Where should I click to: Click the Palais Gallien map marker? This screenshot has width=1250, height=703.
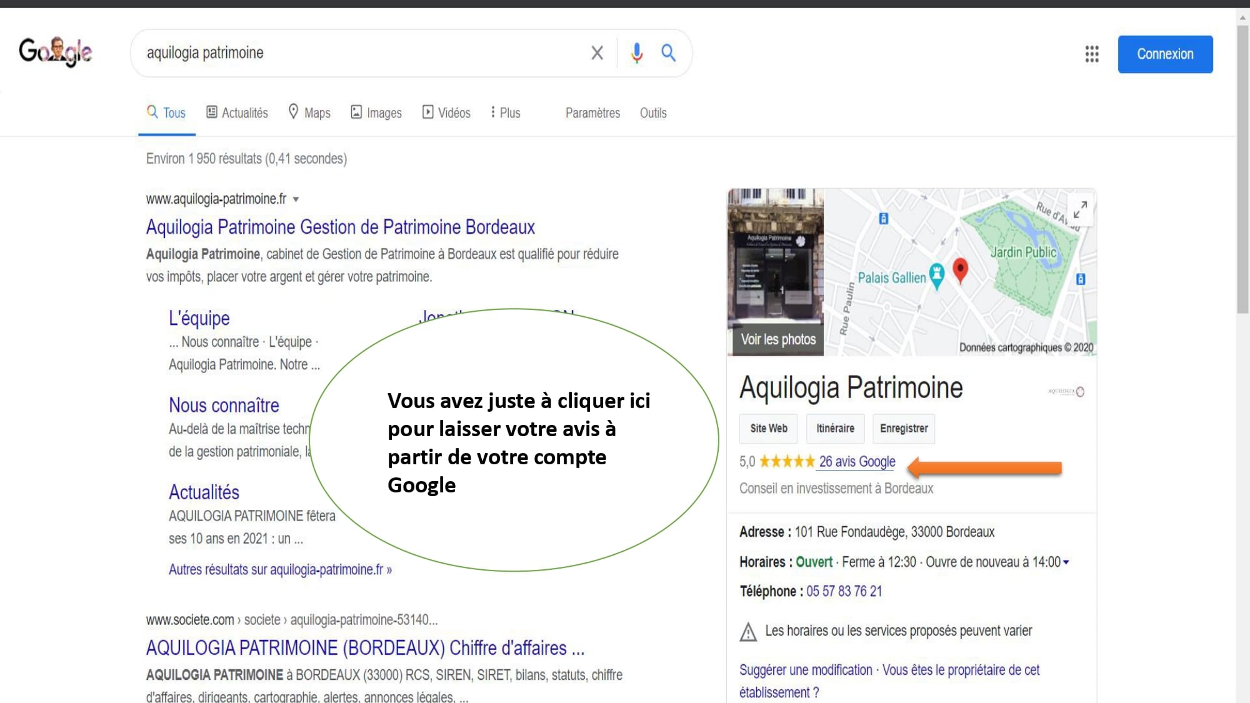pyautogui.click(x=936, y=276)
